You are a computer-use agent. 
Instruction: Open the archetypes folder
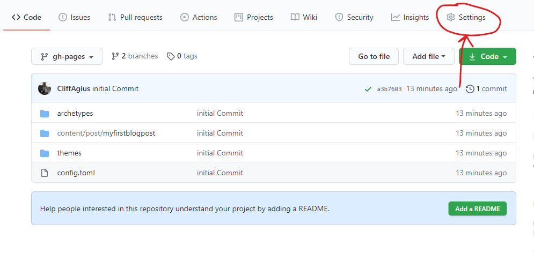tap(75, 113)
